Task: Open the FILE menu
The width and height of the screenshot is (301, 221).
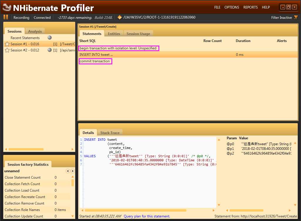Action: pyautogui.click(x=217, y=7)
